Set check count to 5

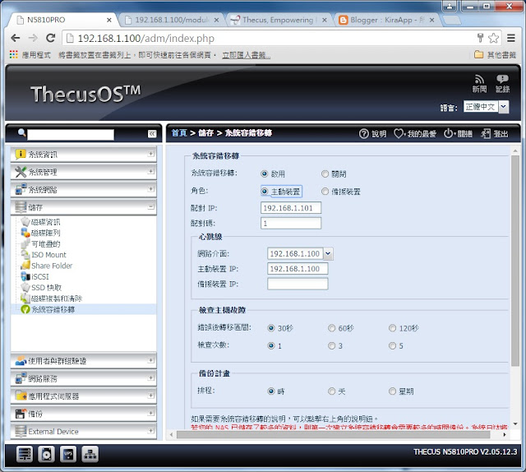[392, 345]
